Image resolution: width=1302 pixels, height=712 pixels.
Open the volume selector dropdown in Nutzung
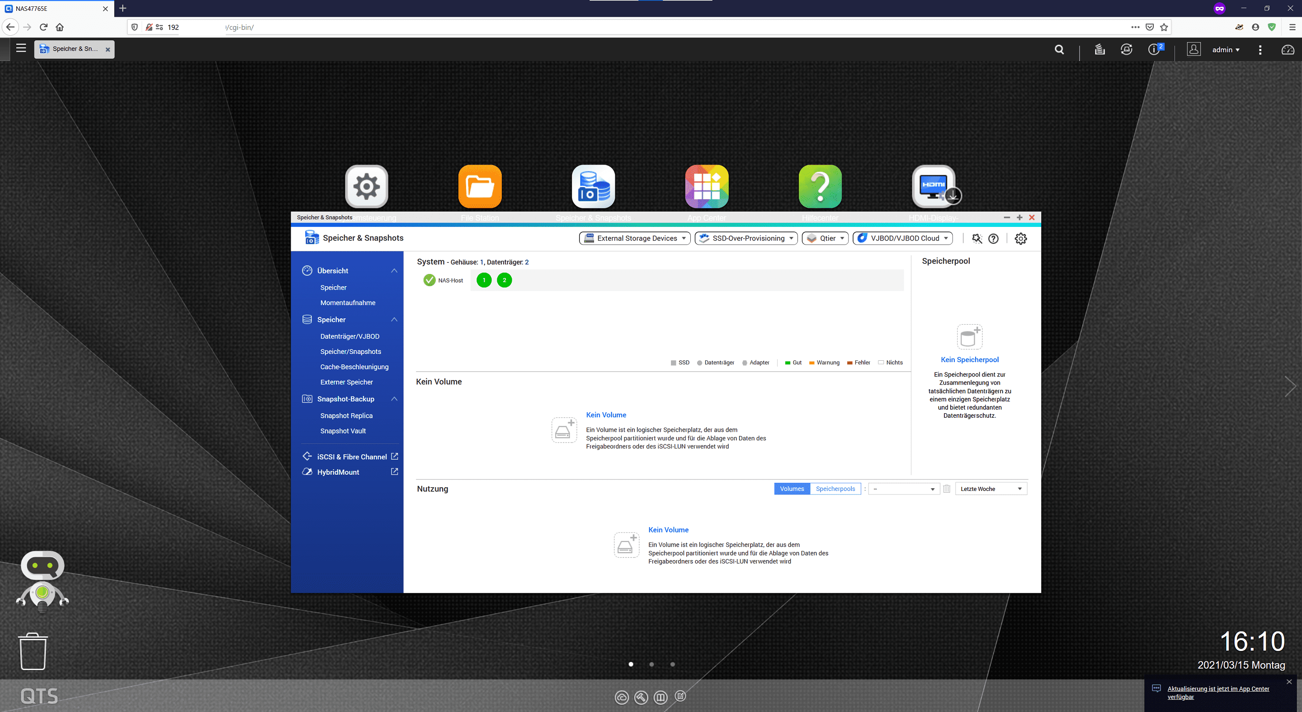pos(904,489)
